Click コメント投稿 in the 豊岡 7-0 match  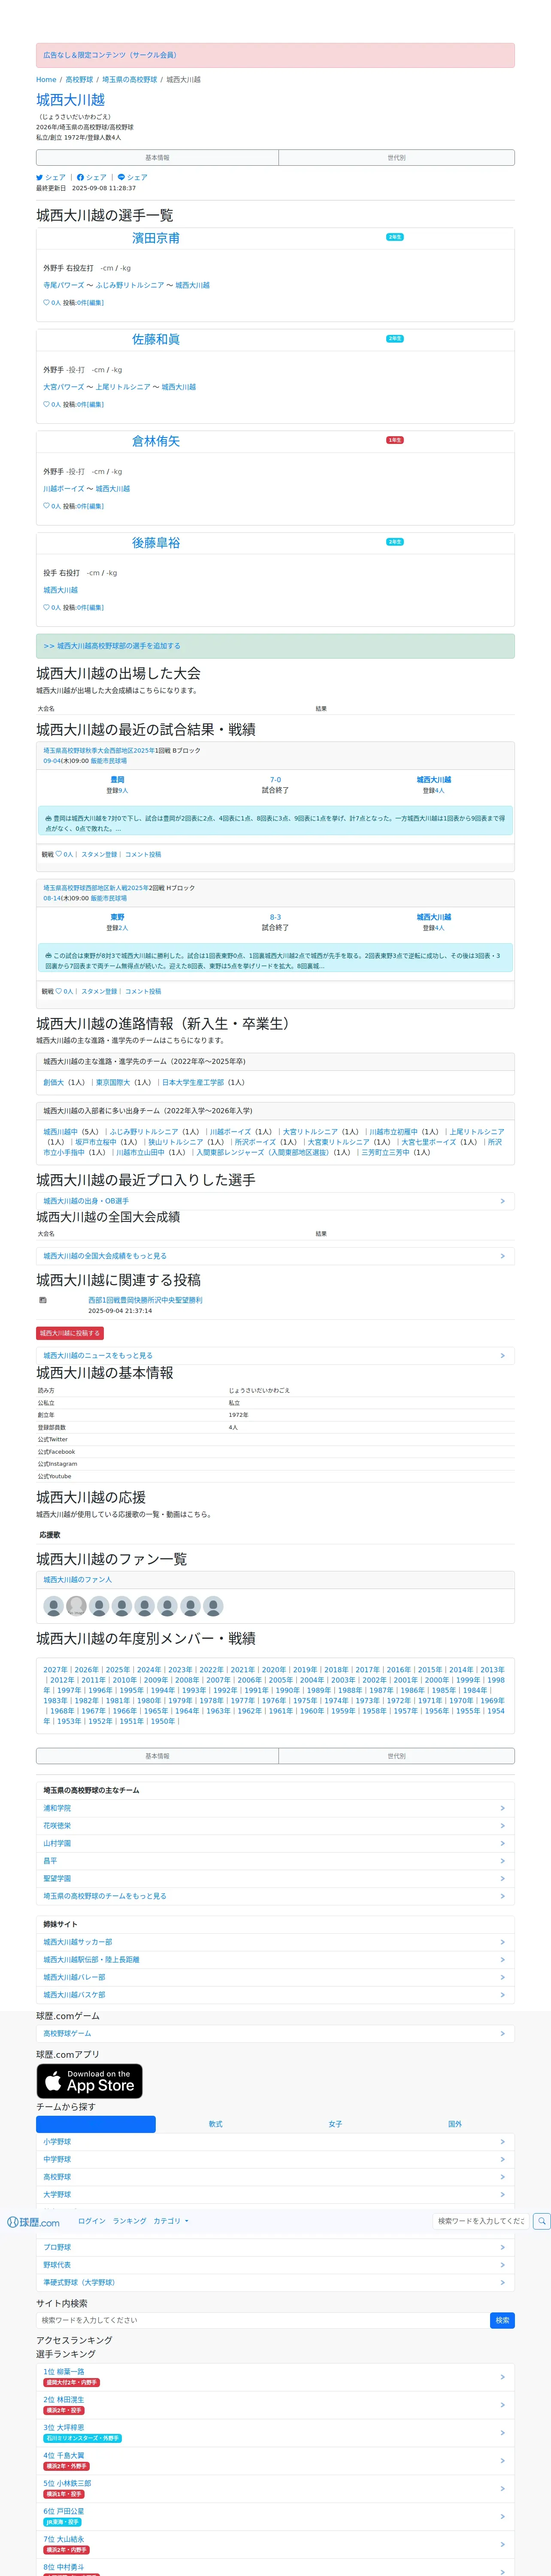point(143,854)
